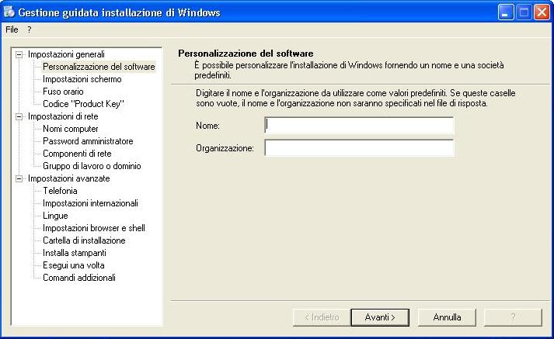Click the Nome: label
This screenshot has width=554, height=339.
click(207, 126)
